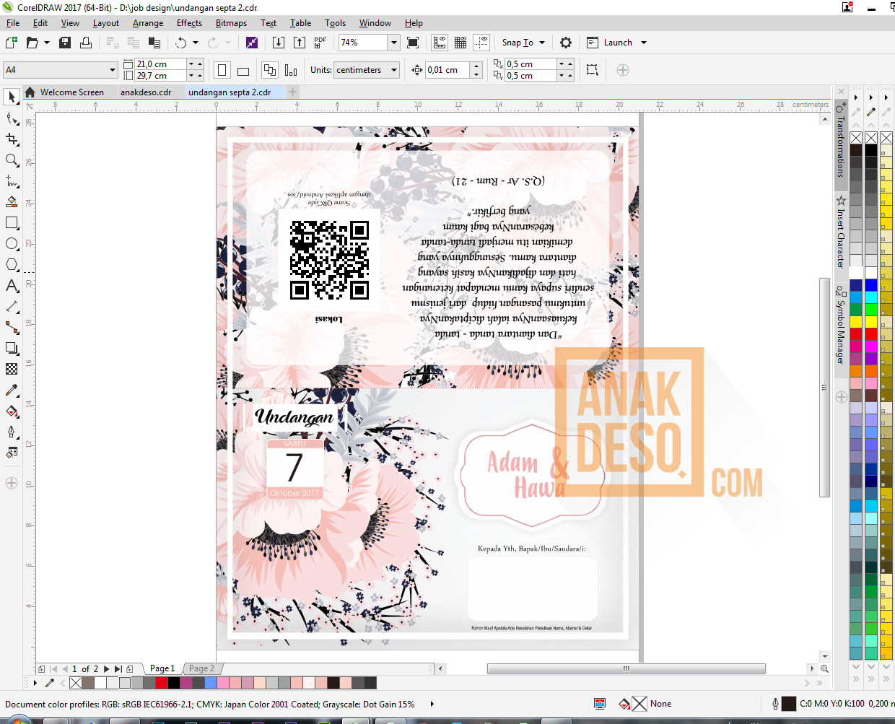
Task: Set page orientation to Portrait
Action: [x=222, y=70]
